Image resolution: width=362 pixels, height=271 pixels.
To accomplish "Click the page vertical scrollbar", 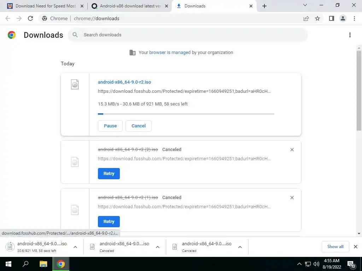I will pos(359,91).
